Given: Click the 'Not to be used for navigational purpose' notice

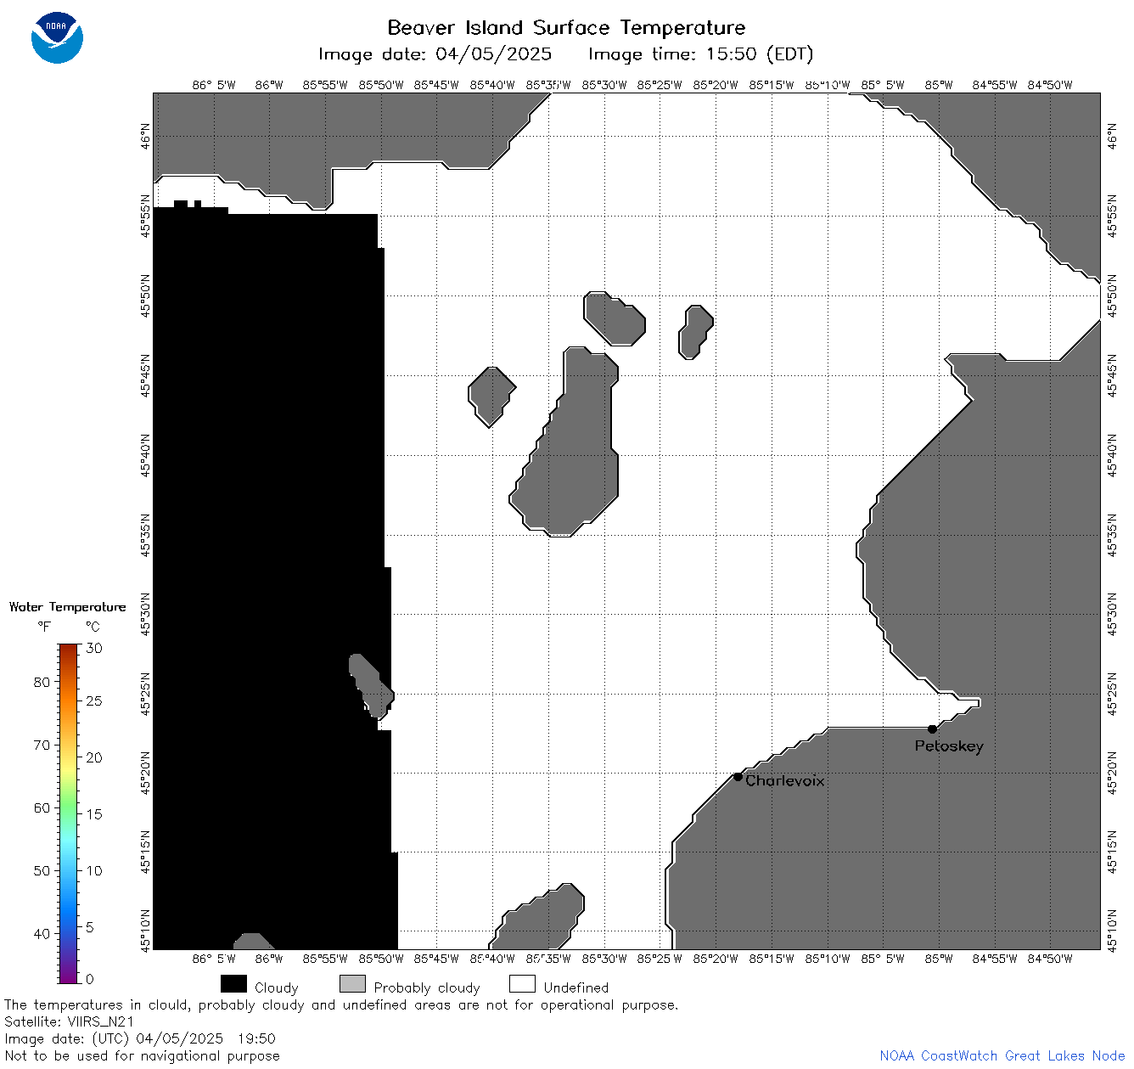Looking at the screenshot, I should pyautogui.click(x=142, y=1056).
